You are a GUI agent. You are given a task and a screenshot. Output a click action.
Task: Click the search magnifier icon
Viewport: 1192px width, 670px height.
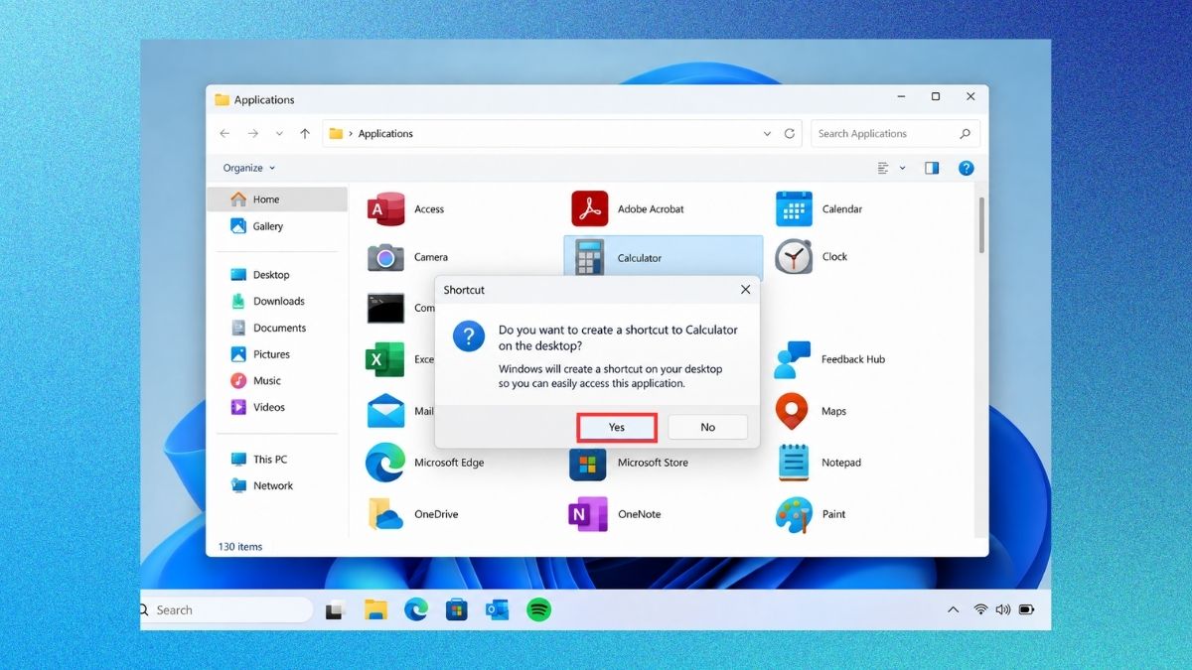[x=965, y=133]
